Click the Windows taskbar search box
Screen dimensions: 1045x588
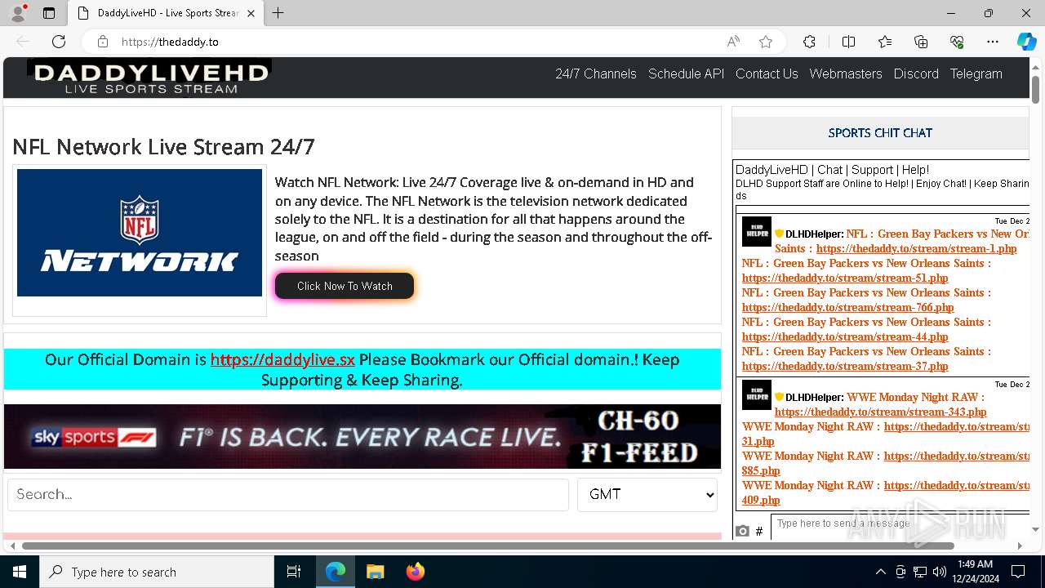pyautogui.click(x=157, y=572)
